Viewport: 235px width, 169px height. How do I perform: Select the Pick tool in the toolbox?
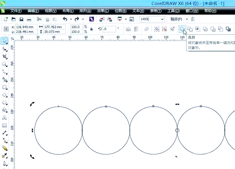(x=4, y=41)
